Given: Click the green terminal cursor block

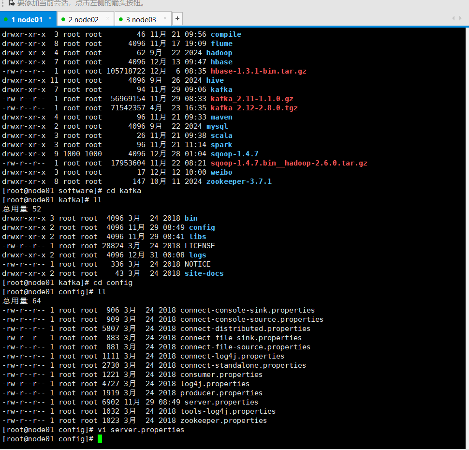Looking at the screenshot, I should pyautogui.click(x=100, y=439).
